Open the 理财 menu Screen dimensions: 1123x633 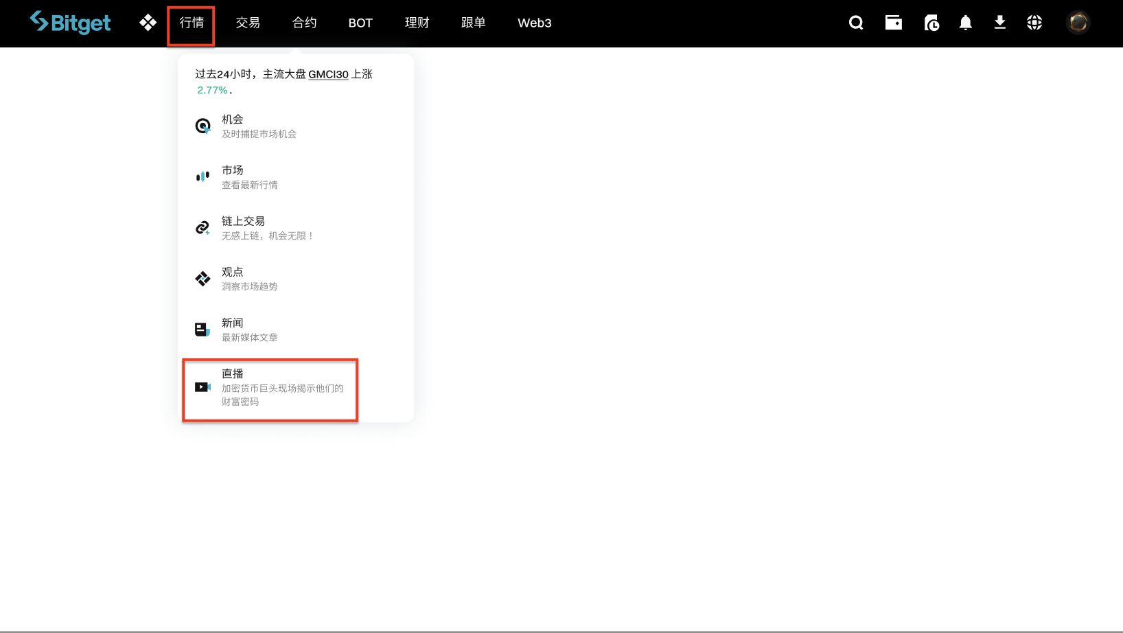click(417, 23)
